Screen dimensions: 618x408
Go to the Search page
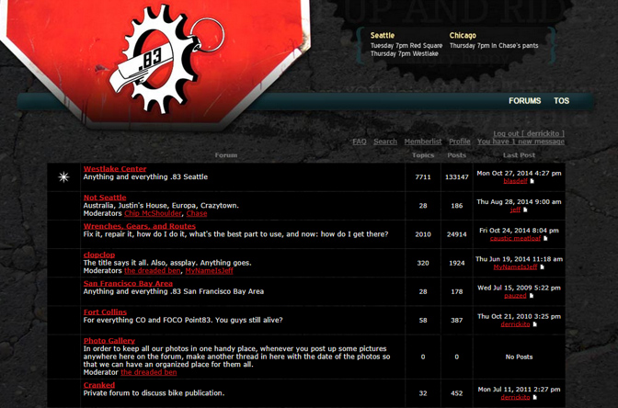(x=385, y=142)
